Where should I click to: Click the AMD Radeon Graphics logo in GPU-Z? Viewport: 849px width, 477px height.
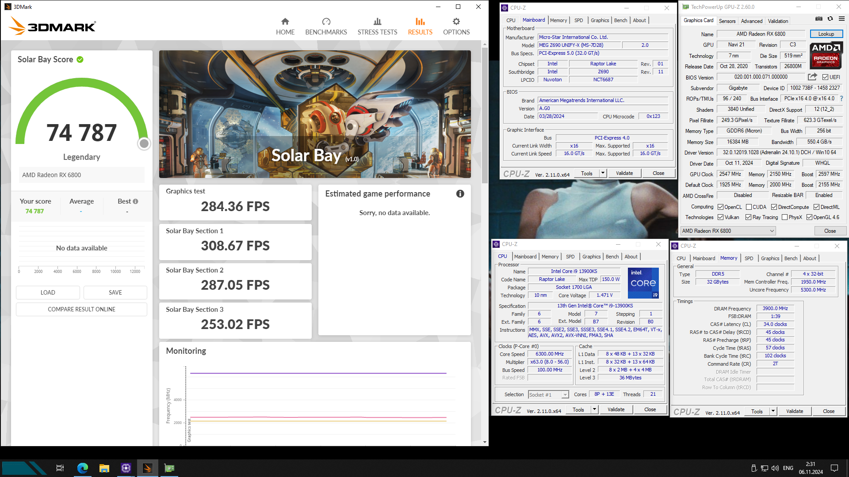(x=826, y=55)
